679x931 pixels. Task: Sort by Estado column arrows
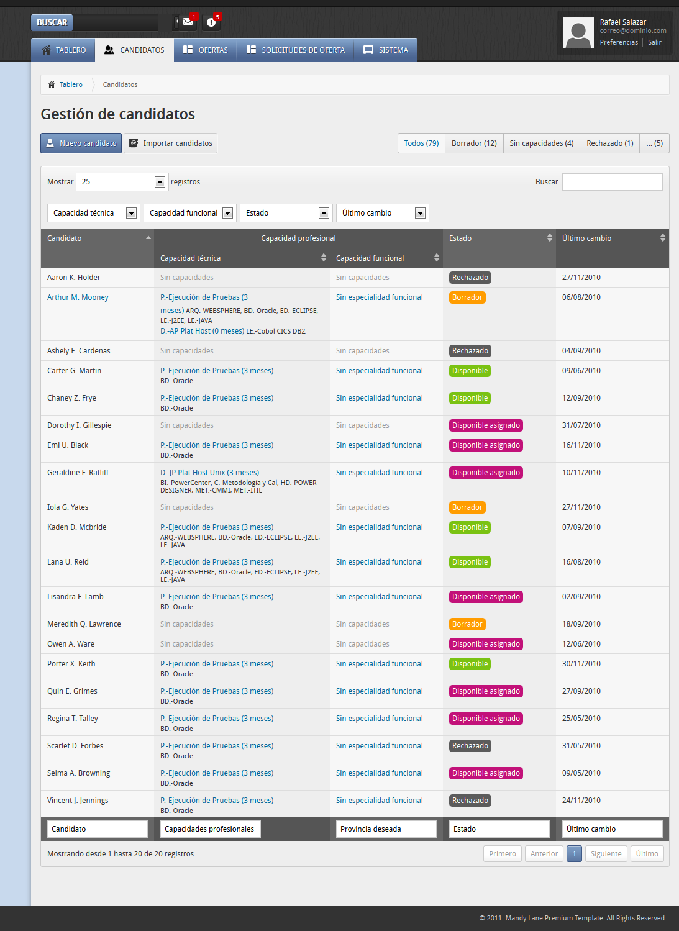point(549,238)
